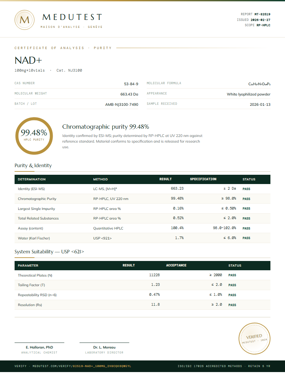Click the Identity (ESI-MS) row label
The height and width of the screenshot is (382, 285).
[x=31, y=189]
